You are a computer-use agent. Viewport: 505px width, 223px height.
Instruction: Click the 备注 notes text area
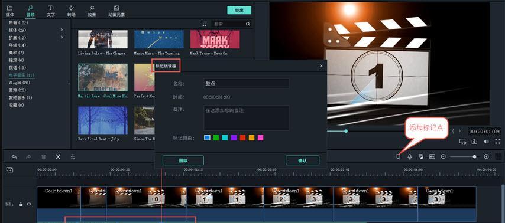[246, 117]
